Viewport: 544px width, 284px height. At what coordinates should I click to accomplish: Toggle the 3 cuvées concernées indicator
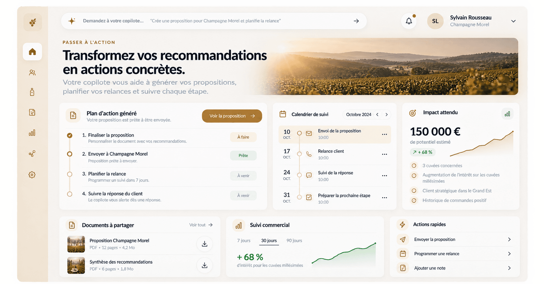(414, 166)
